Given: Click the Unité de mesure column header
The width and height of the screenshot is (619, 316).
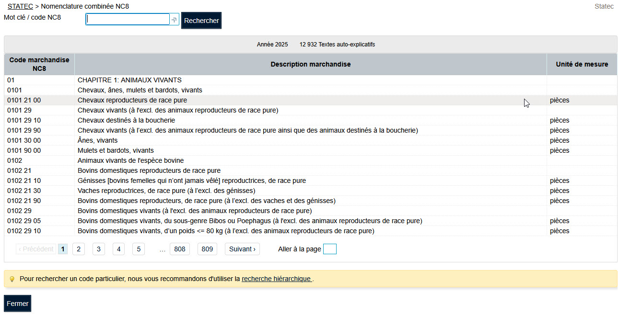Looking at the screenshot, I should click(582, 64).
